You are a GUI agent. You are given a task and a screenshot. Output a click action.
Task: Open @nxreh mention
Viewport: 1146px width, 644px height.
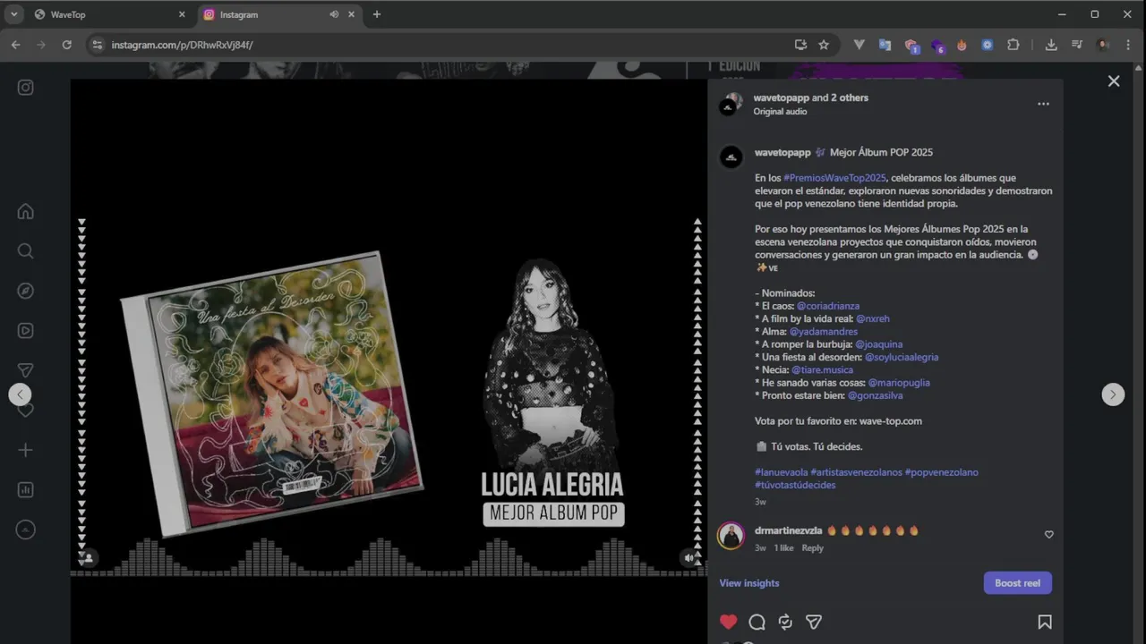pyautogui.click(x=873, y=318)
